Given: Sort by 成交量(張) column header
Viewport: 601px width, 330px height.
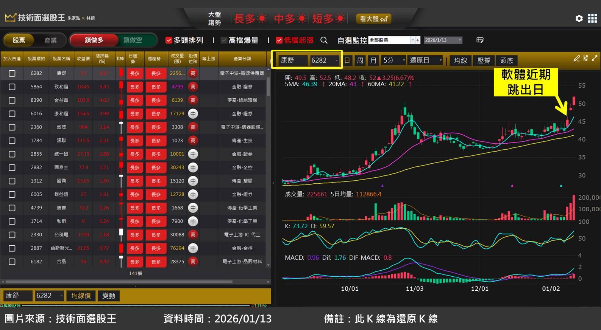Looking at the screenshot, I should coord(177,59).
